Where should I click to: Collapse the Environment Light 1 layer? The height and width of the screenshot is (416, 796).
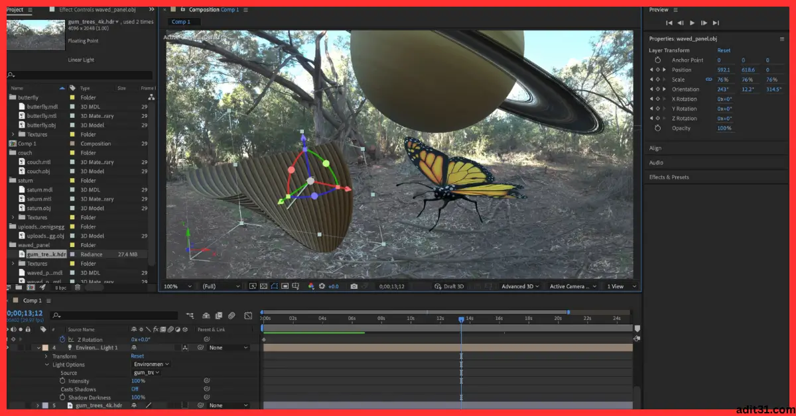[38, 348]
